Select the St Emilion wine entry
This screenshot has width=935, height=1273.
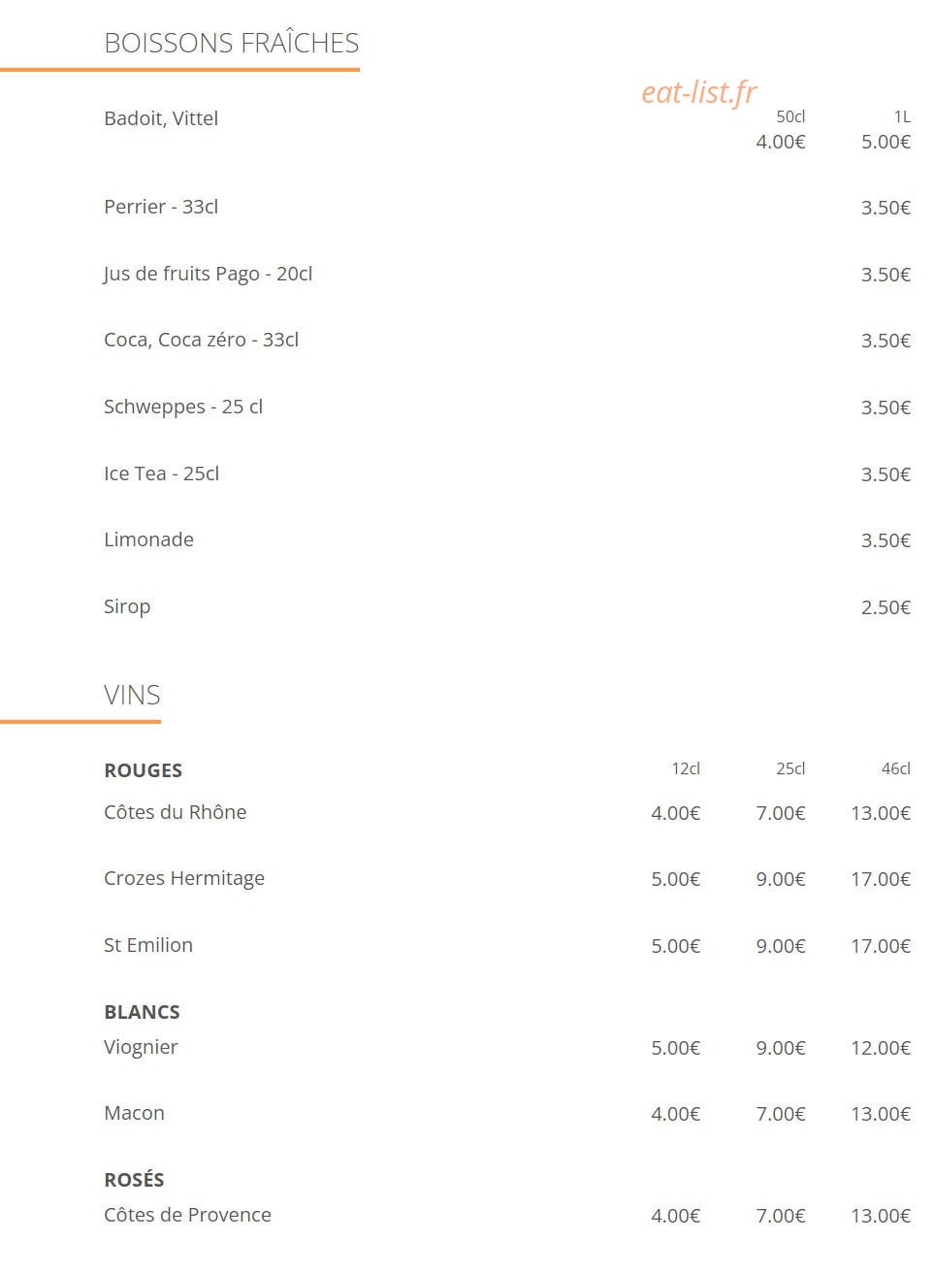point(148,945)
